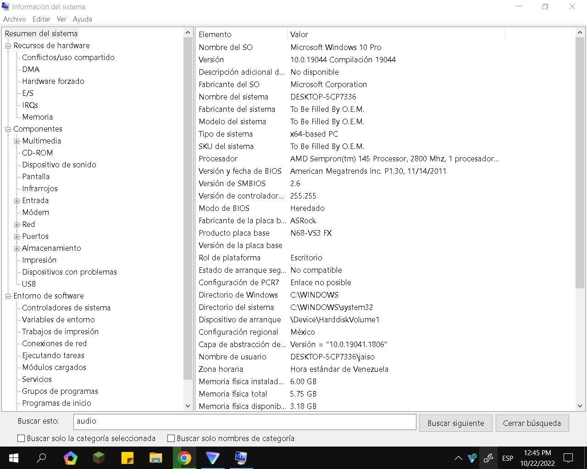Select Dispositivos con problemas item
587x469 pixels.
tap(69, 272)
